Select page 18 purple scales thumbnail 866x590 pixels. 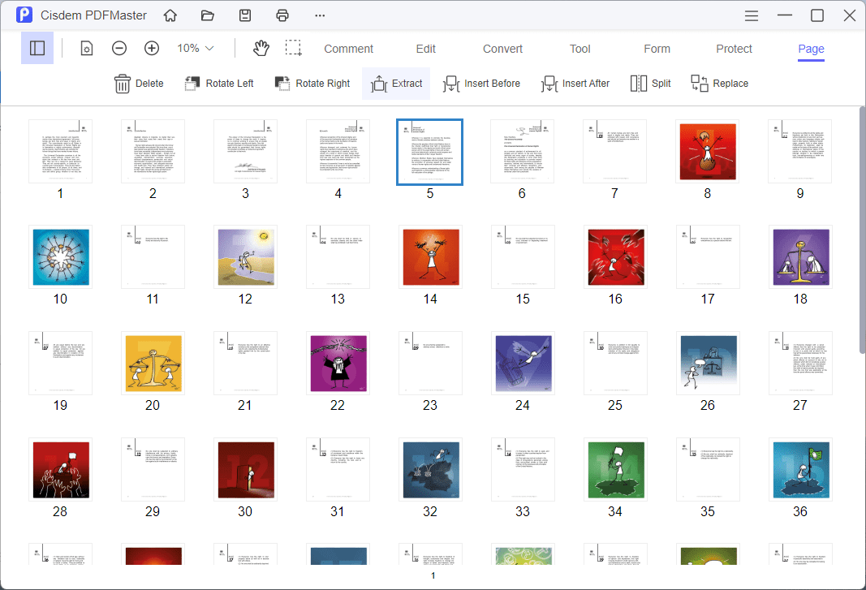(x=801, y=257)
